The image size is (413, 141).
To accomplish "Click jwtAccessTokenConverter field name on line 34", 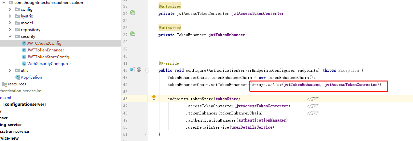I will (x=258, y=14).
